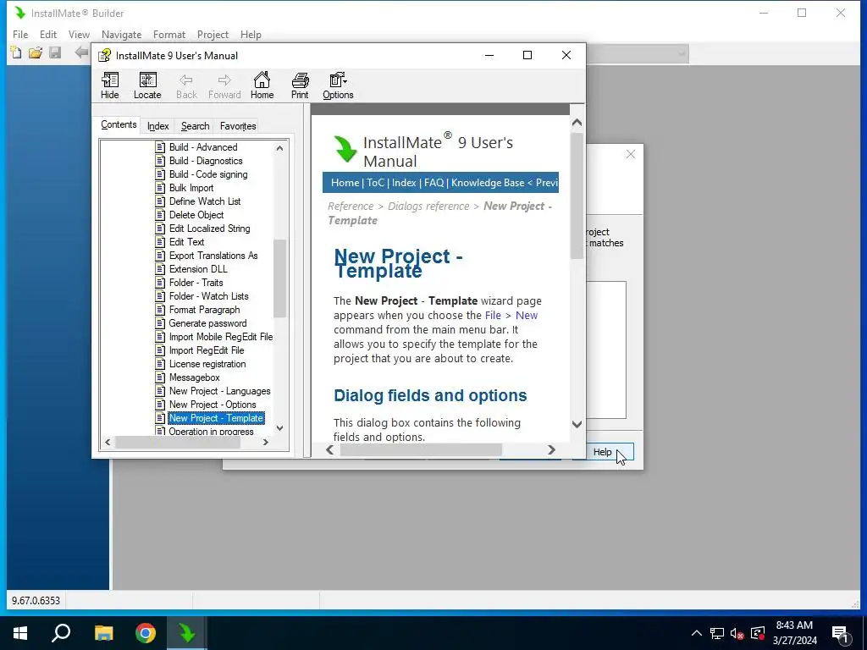The width and height of the screenshot is (867, 650).
Task: Select Export Translations As topic
Action: point(213,256)
